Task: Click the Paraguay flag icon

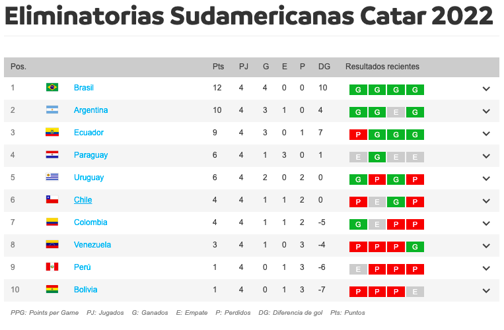Action: 52,155
